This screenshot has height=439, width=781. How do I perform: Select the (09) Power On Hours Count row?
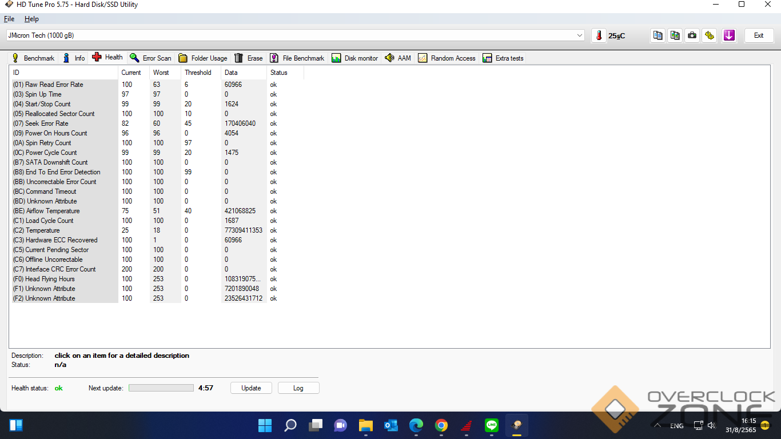157,133
